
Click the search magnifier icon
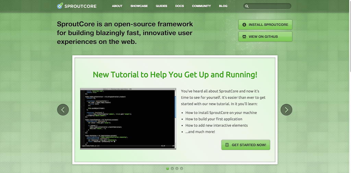pos(247,6)
